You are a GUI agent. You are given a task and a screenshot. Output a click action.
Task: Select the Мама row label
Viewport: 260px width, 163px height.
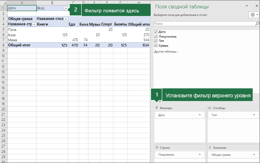(x=22, y=40)
